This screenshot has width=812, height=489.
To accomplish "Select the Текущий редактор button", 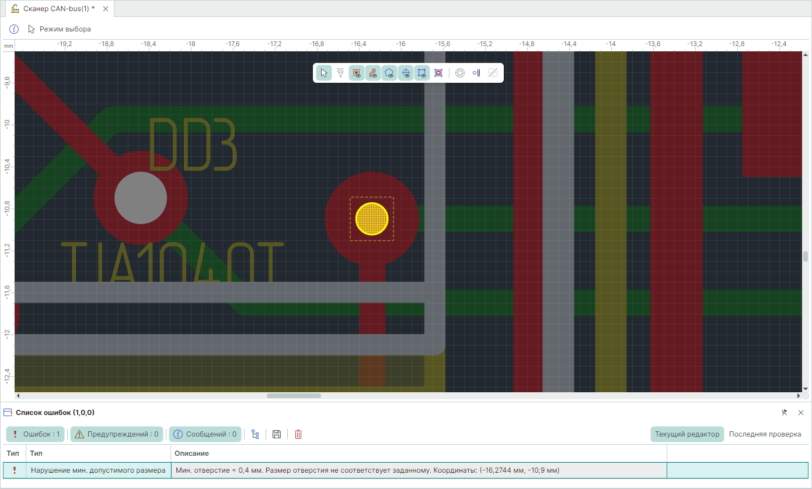I will 687,434.
